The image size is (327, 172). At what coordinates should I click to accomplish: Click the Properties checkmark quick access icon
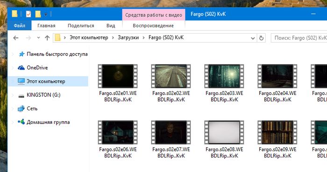click(x=28, y=14)
